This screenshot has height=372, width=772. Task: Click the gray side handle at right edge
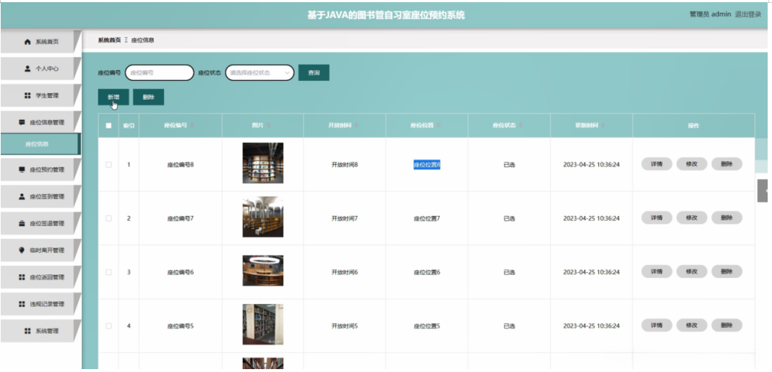click(762, 191)
